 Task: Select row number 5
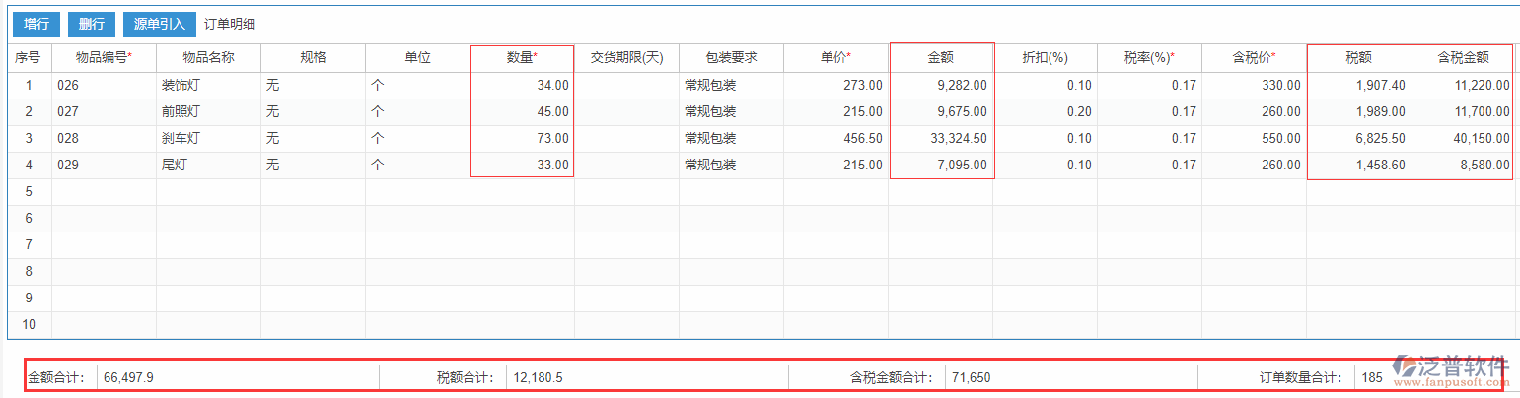pyautogui.click(x=30, y=192)
